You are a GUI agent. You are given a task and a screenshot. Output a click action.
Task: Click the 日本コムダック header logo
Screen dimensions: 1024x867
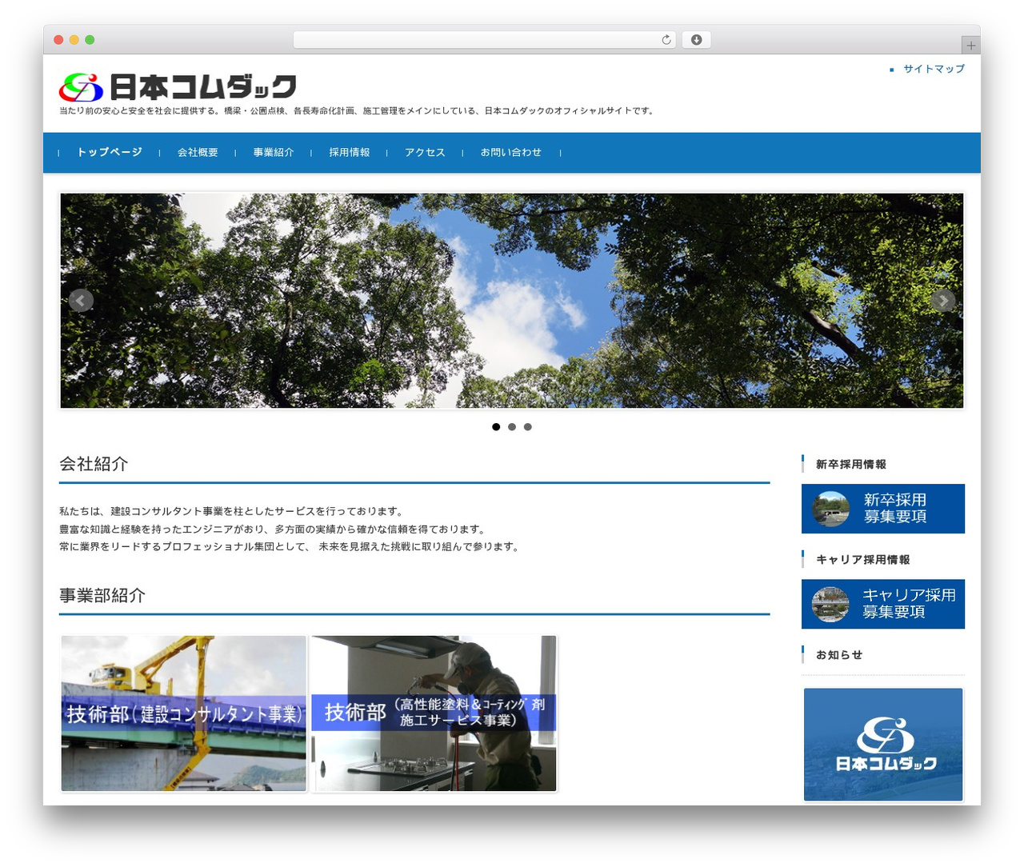178,87
